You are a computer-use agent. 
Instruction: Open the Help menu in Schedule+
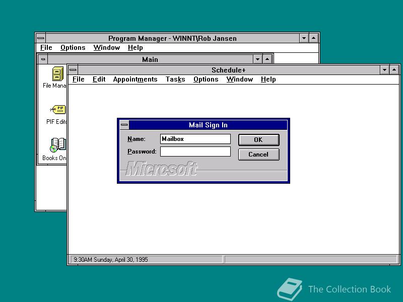coord(268,79)
